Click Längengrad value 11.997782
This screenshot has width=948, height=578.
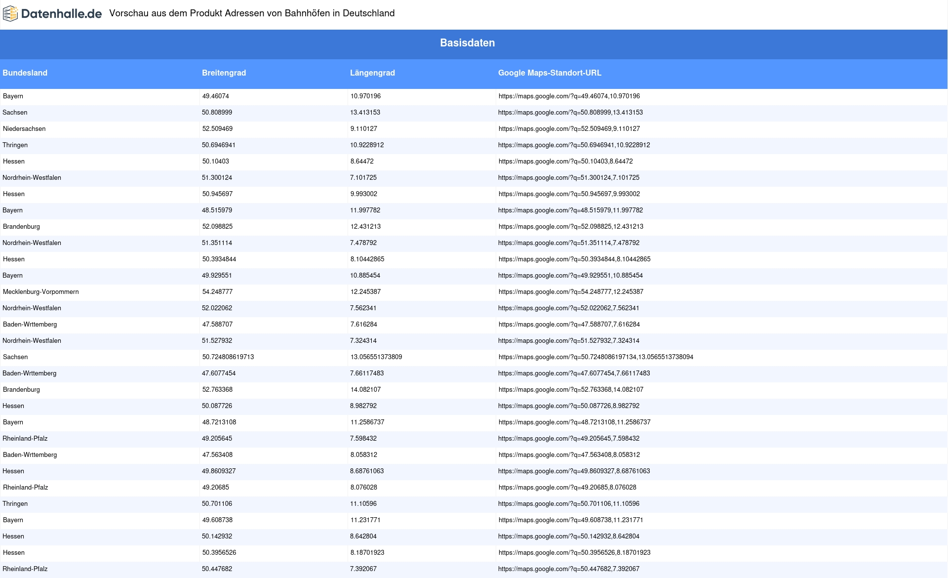(365, 210)
